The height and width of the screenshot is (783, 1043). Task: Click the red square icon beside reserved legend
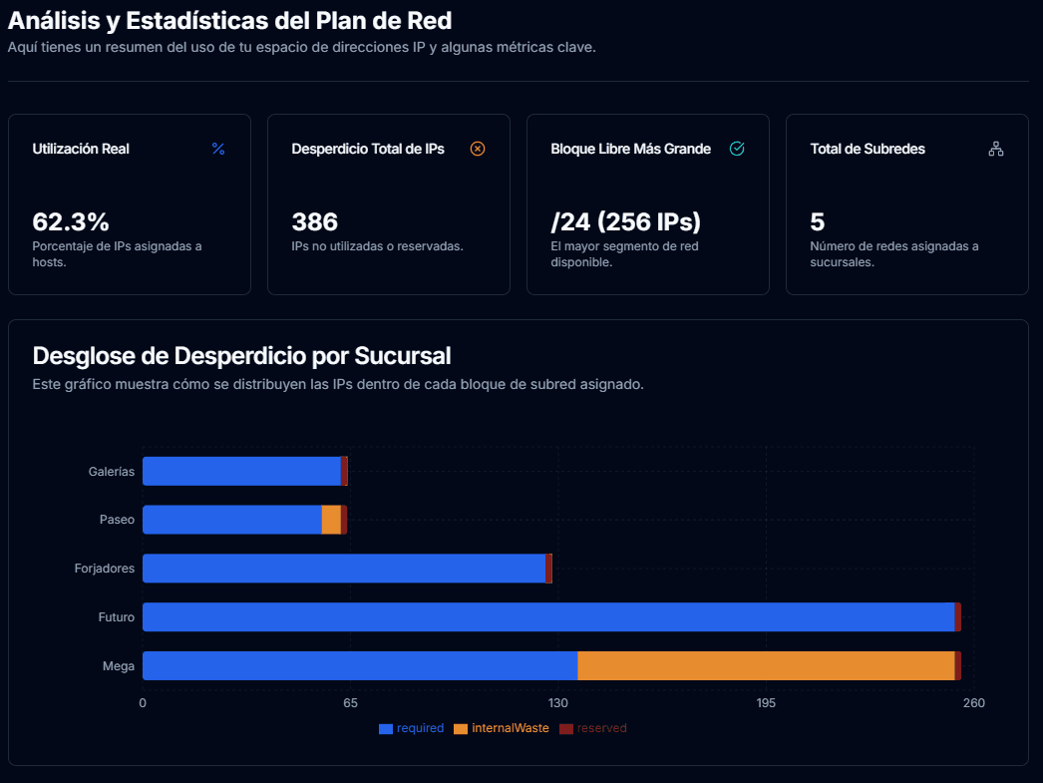click(564, 728)
